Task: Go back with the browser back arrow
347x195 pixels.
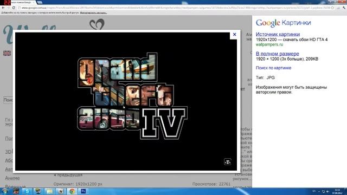Action: click(x=3, y=8)
